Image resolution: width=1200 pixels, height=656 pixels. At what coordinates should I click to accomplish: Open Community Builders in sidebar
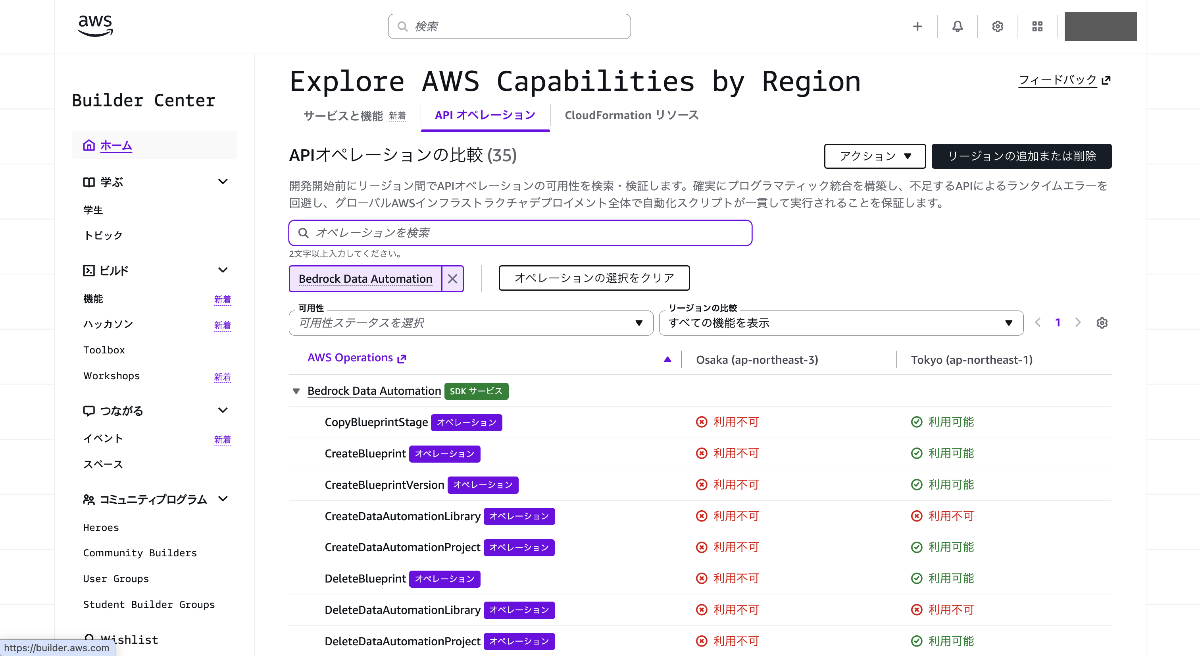pos(140,553)
